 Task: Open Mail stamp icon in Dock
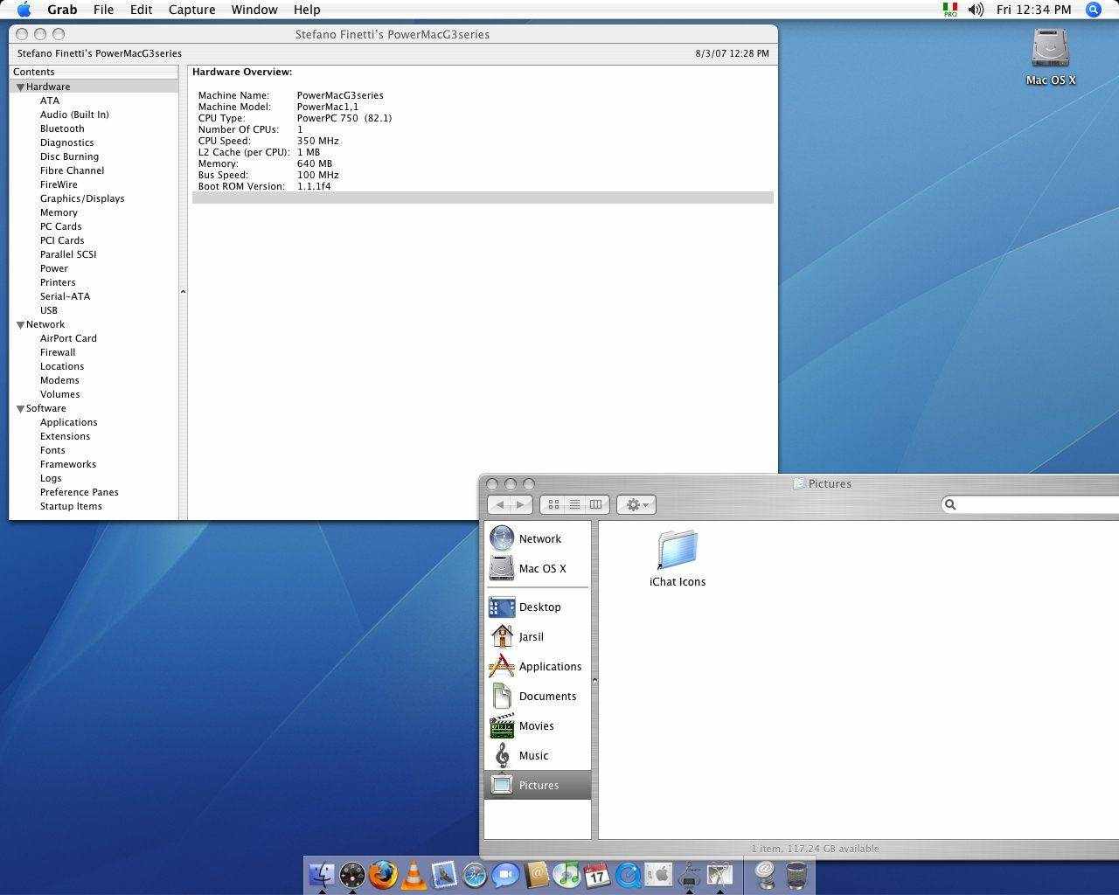(444, 874)
